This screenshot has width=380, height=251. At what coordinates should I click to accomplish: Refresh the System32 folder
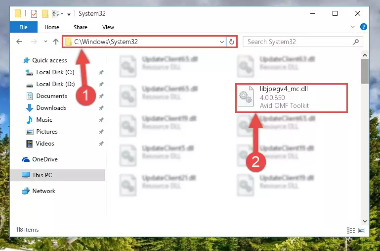[232, 42]
